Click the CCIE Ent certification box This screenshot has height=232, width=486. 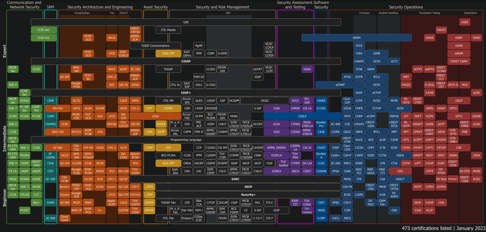point(44,38)
